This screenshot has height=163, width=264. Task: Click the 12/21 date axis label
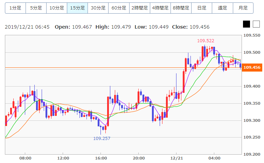[176, 158]
